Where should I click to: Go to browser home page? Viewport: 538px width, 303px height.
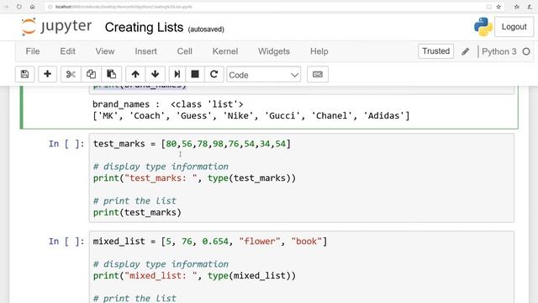point(32,7)
